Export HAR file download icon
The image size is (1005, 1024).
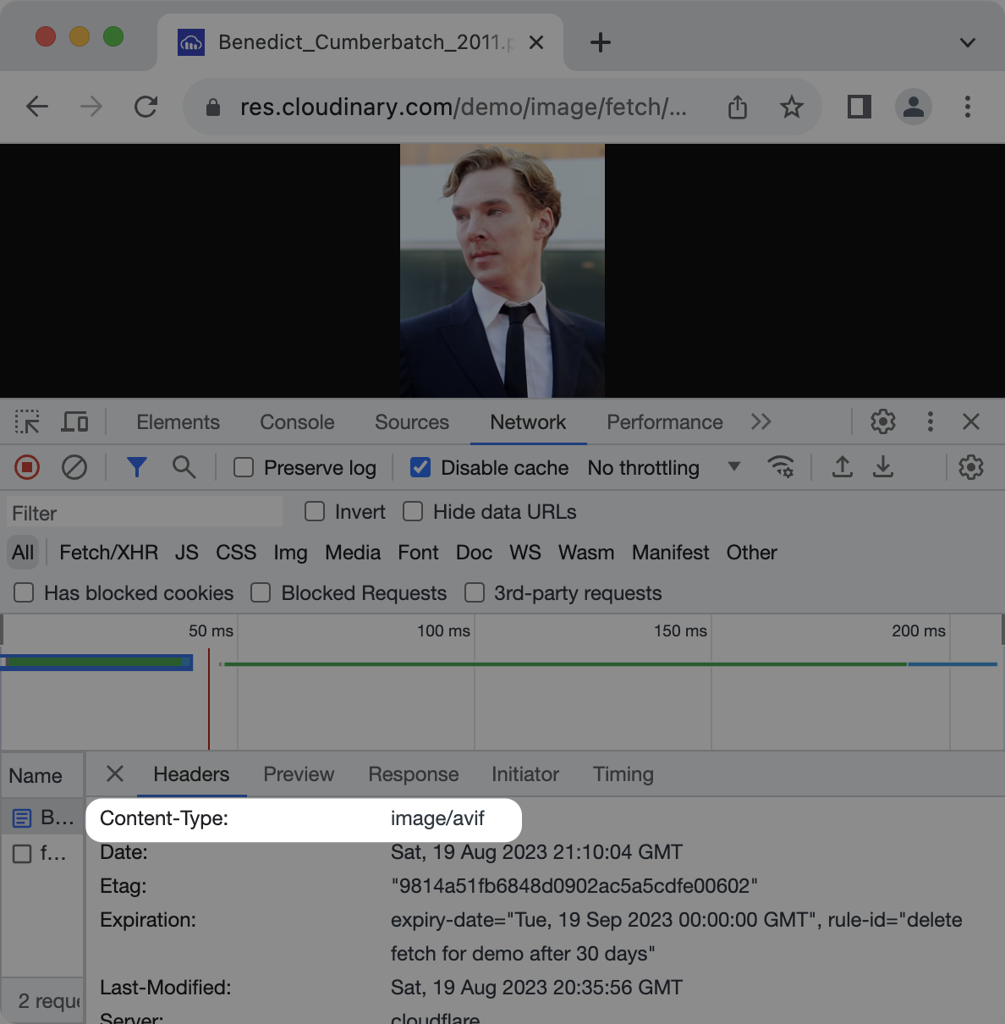883,467
